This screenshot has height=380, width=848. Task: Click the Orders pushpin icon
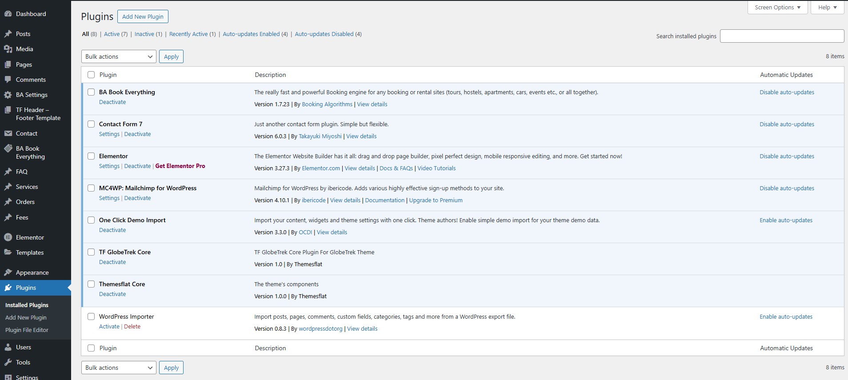[8, 202]
